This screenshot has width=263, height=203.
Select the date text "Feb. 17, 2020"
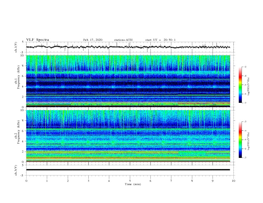(93, 40)
